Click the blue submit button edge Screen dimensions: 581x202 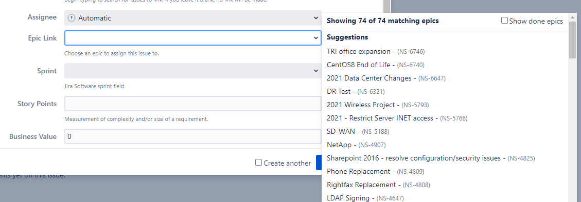coord(319,163)
